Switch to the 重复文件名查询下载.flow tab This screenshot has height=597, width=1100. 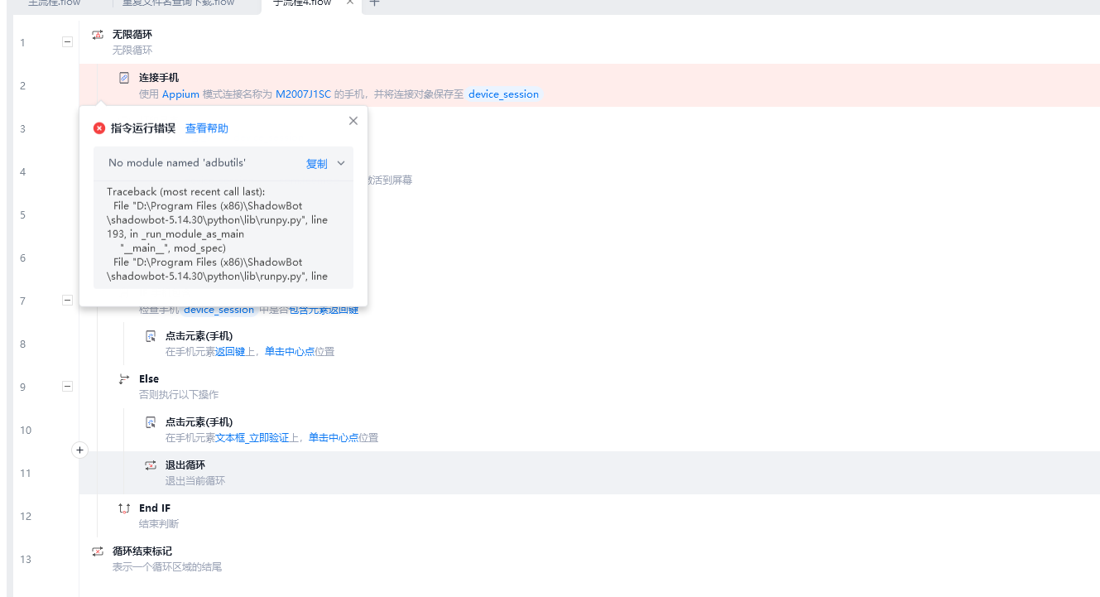190,2
